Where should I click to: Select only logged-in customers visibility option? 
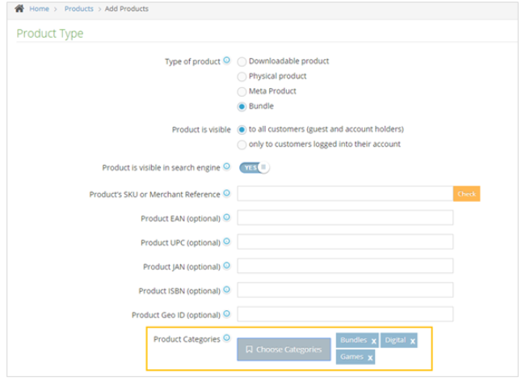[x=242, y=145]
